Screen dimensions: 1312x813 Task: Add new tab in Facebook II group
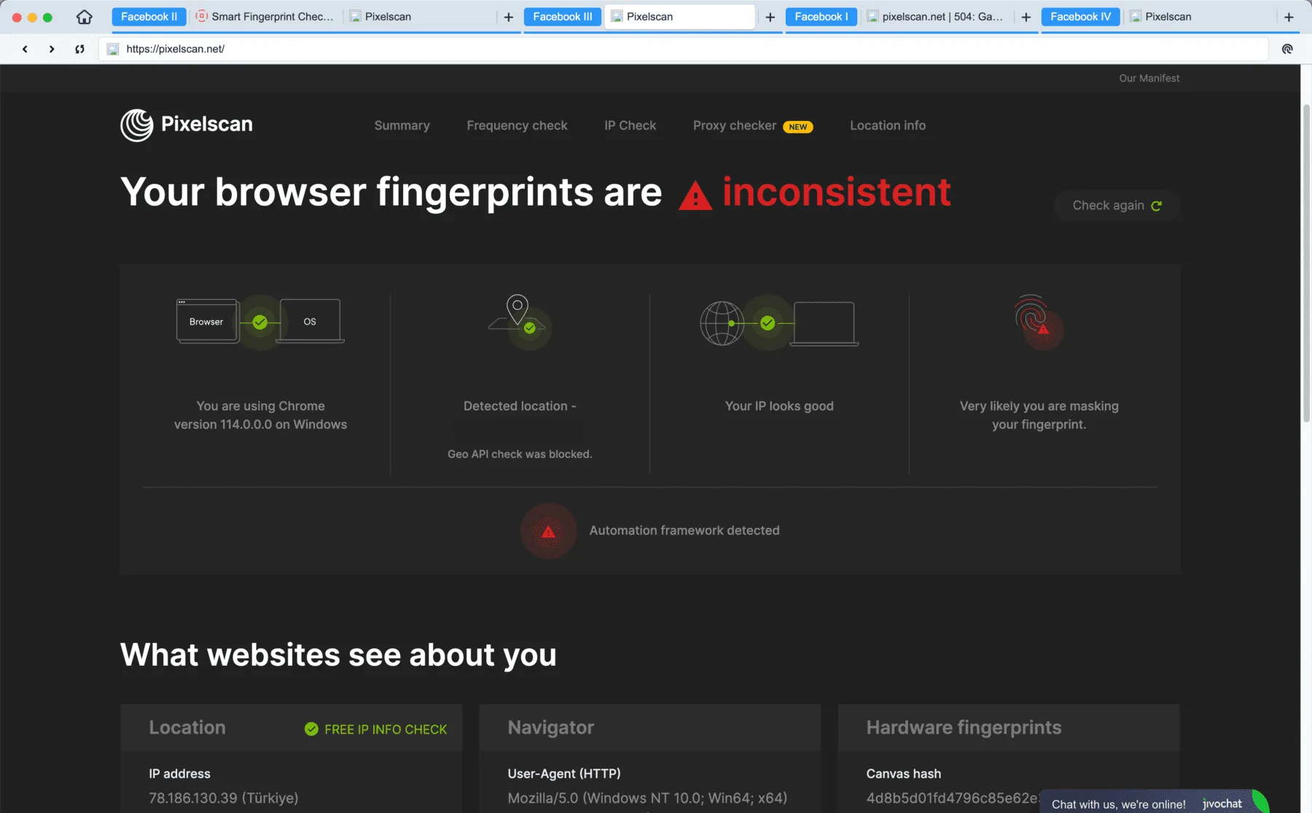click(x=509, y=17)
